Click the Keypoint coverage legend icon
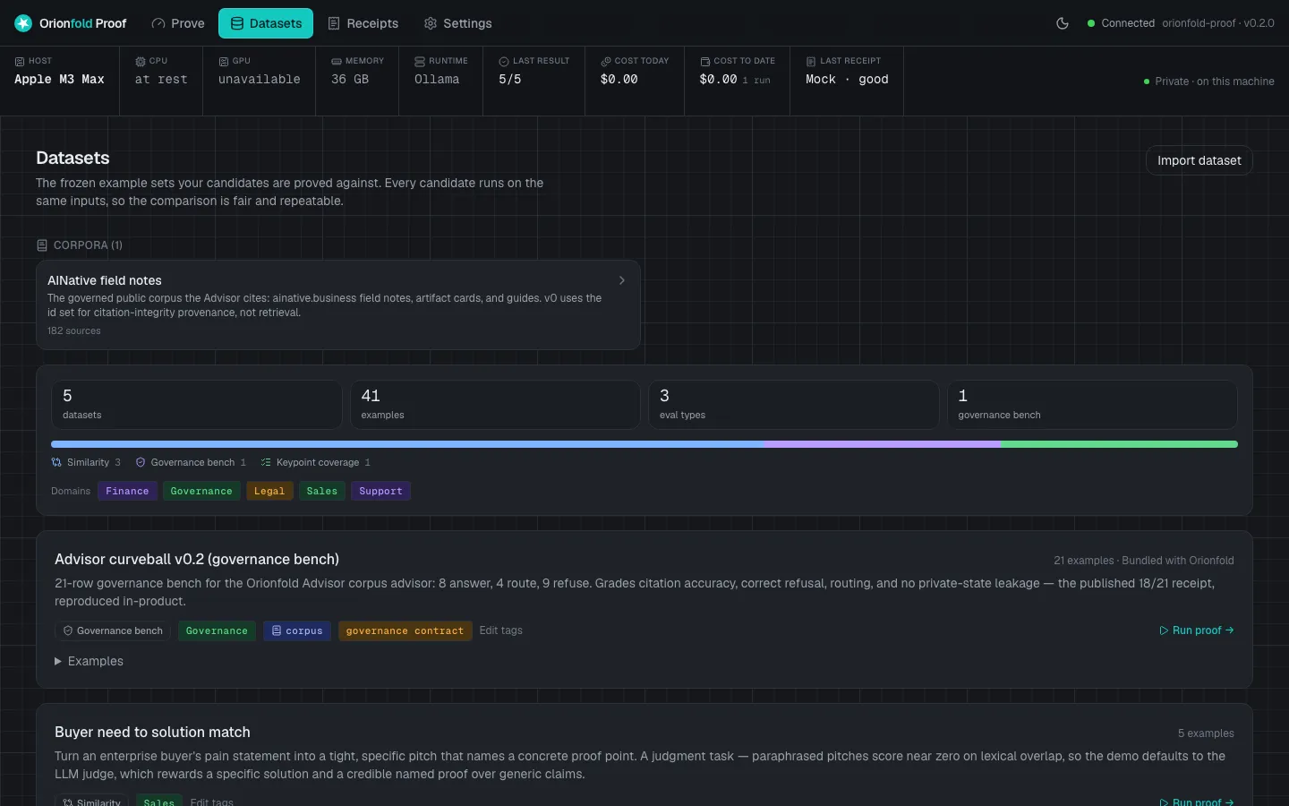 click(x=266, y=462)
